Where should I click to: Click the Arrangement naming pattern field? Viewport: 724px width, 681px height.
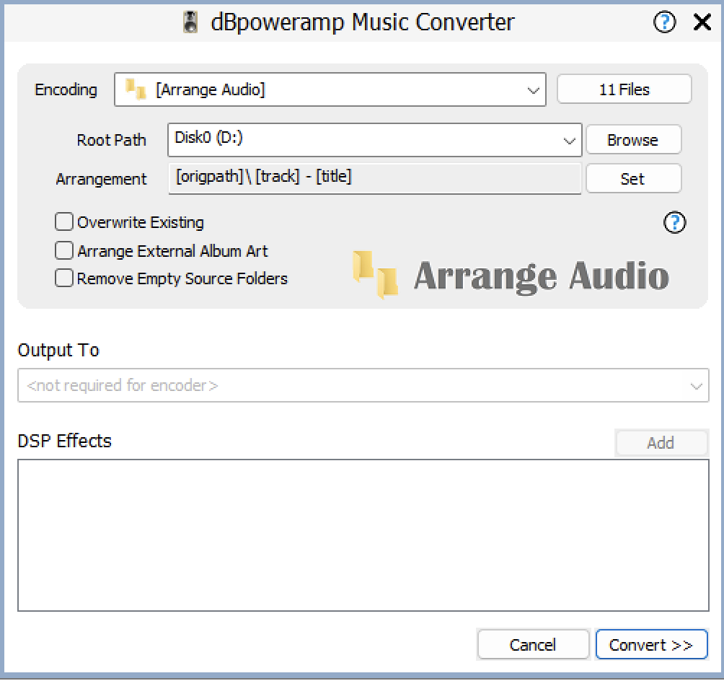(374, 178)
